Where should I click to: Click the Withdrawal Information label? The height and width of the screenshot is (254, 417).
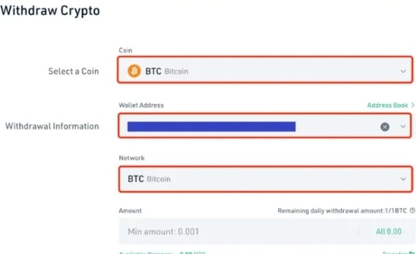tap(52, 126)
